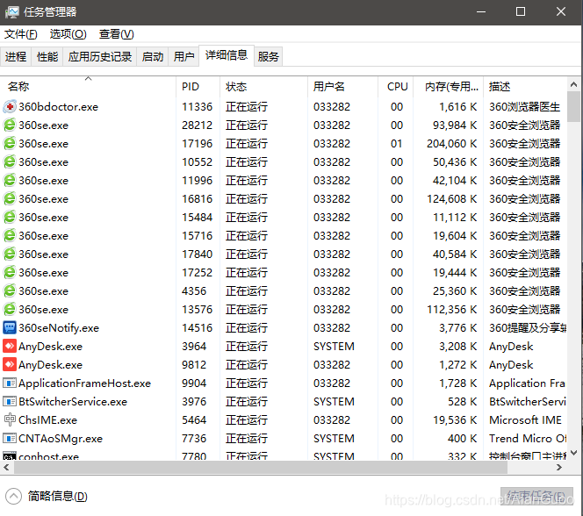Click the 360se.exe icon with PID 10552
Viewport: 583px width, 516px height.
click(x=10, y=162)
